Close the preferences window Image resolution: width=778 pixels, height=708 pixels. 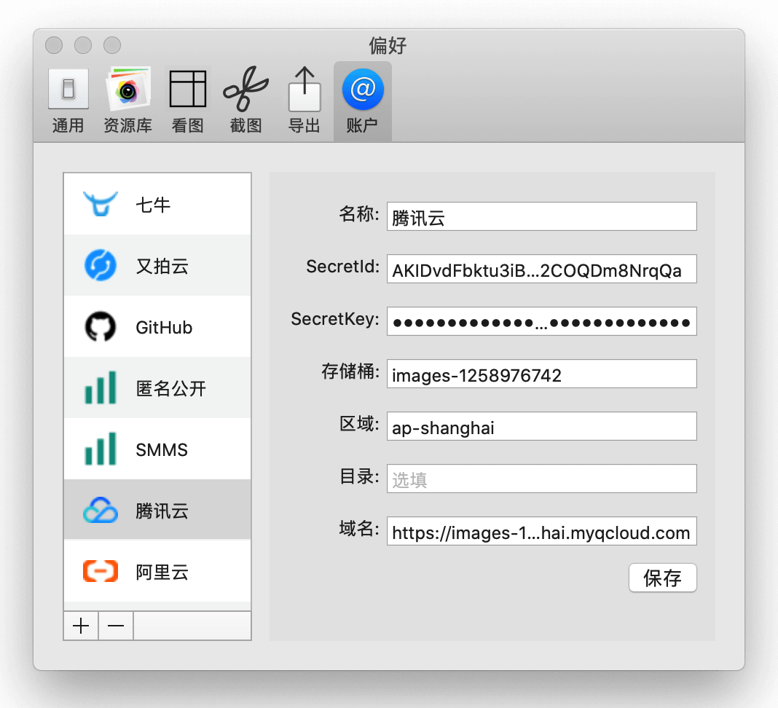pos(54,45)
